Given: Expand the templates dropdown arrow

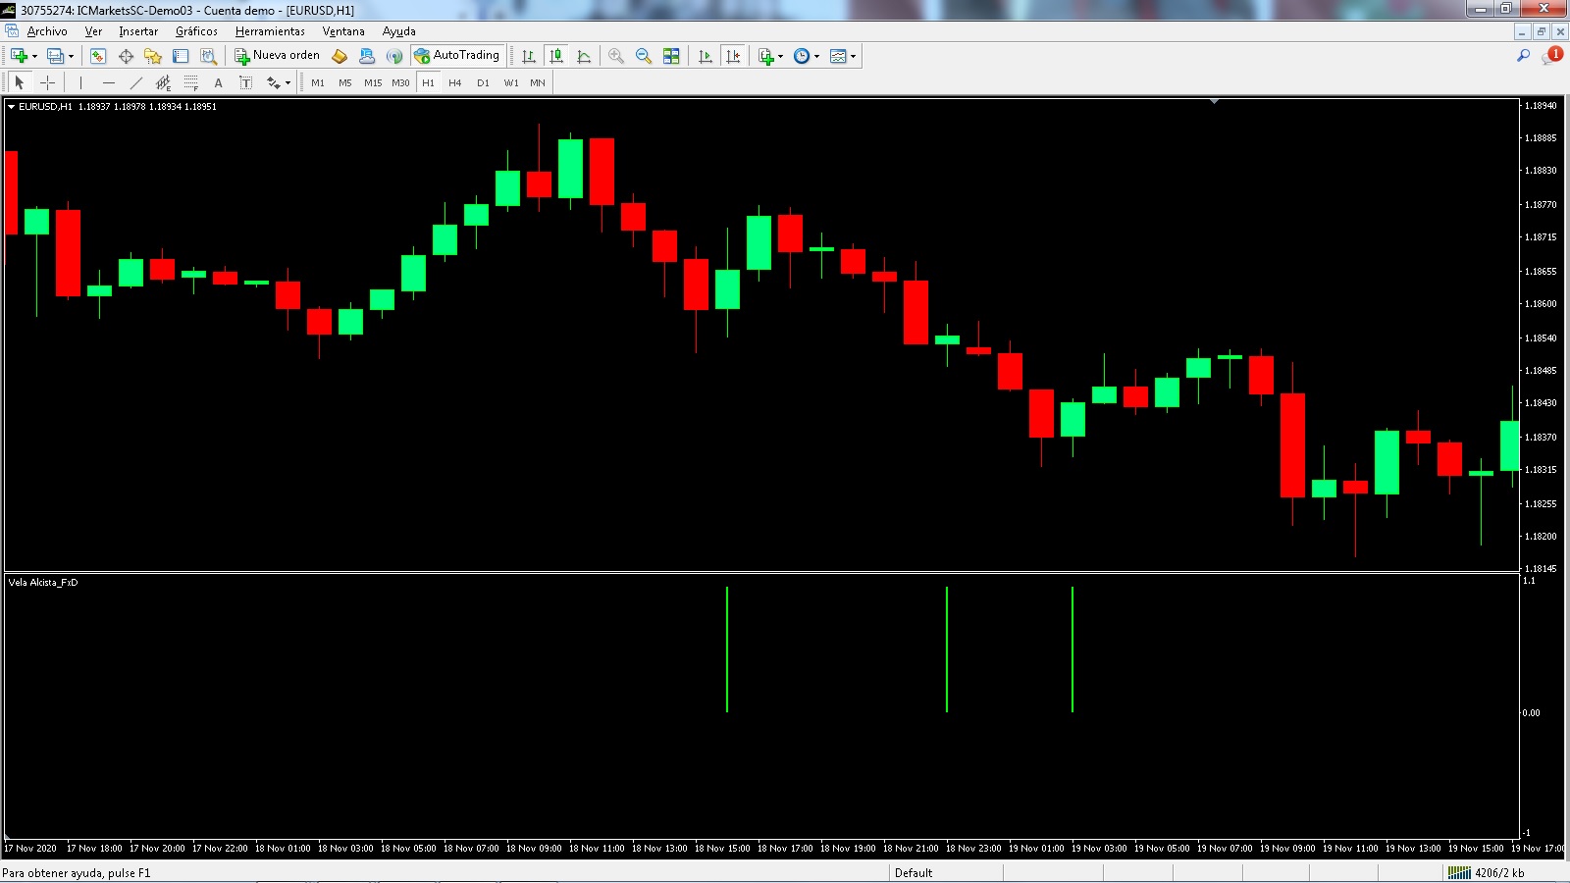Looking at the screenshot, I should tap(853, 56).
